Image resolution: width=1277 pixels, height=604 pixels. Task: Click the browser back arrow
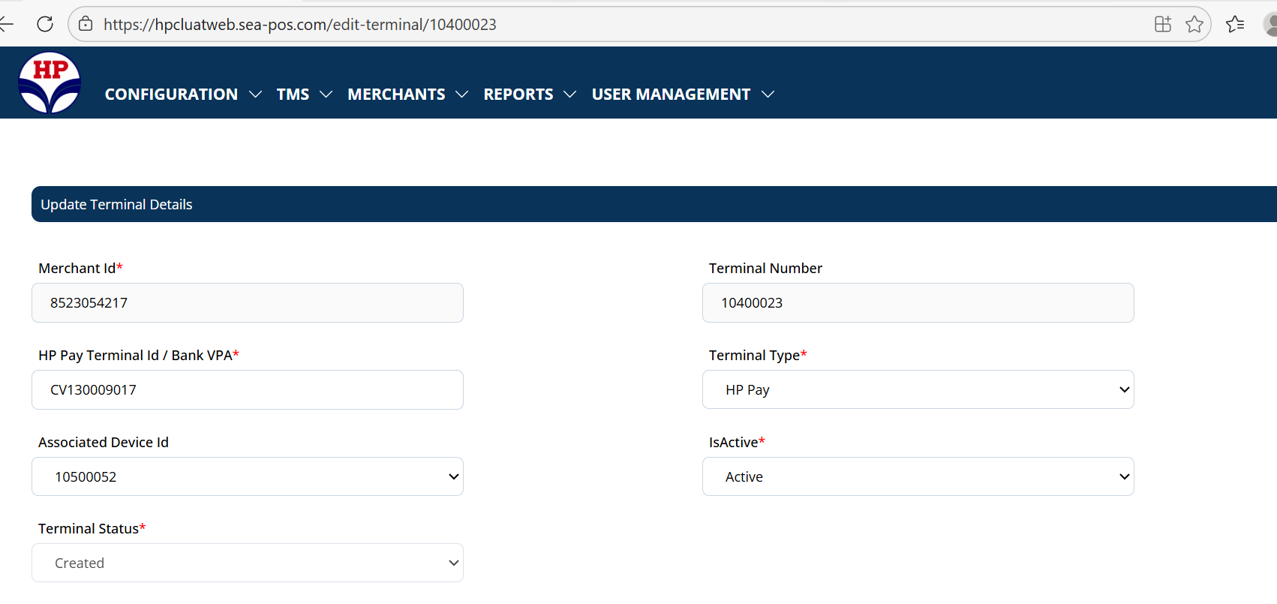[x=7, y=24]
